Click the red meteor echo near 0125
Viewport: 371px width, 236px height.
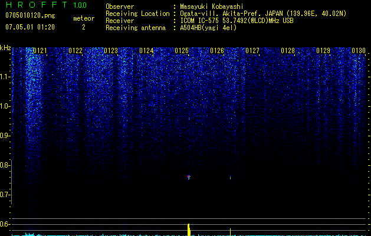[189, 177]
